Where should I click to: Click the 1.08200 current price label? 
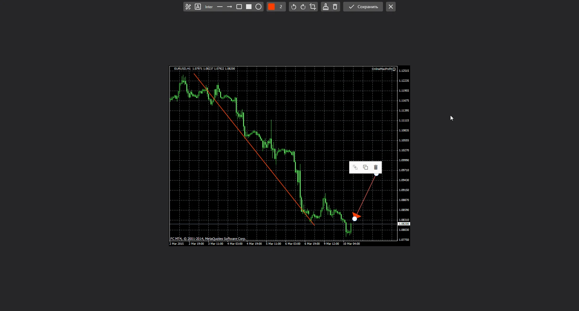click(404, 224)
